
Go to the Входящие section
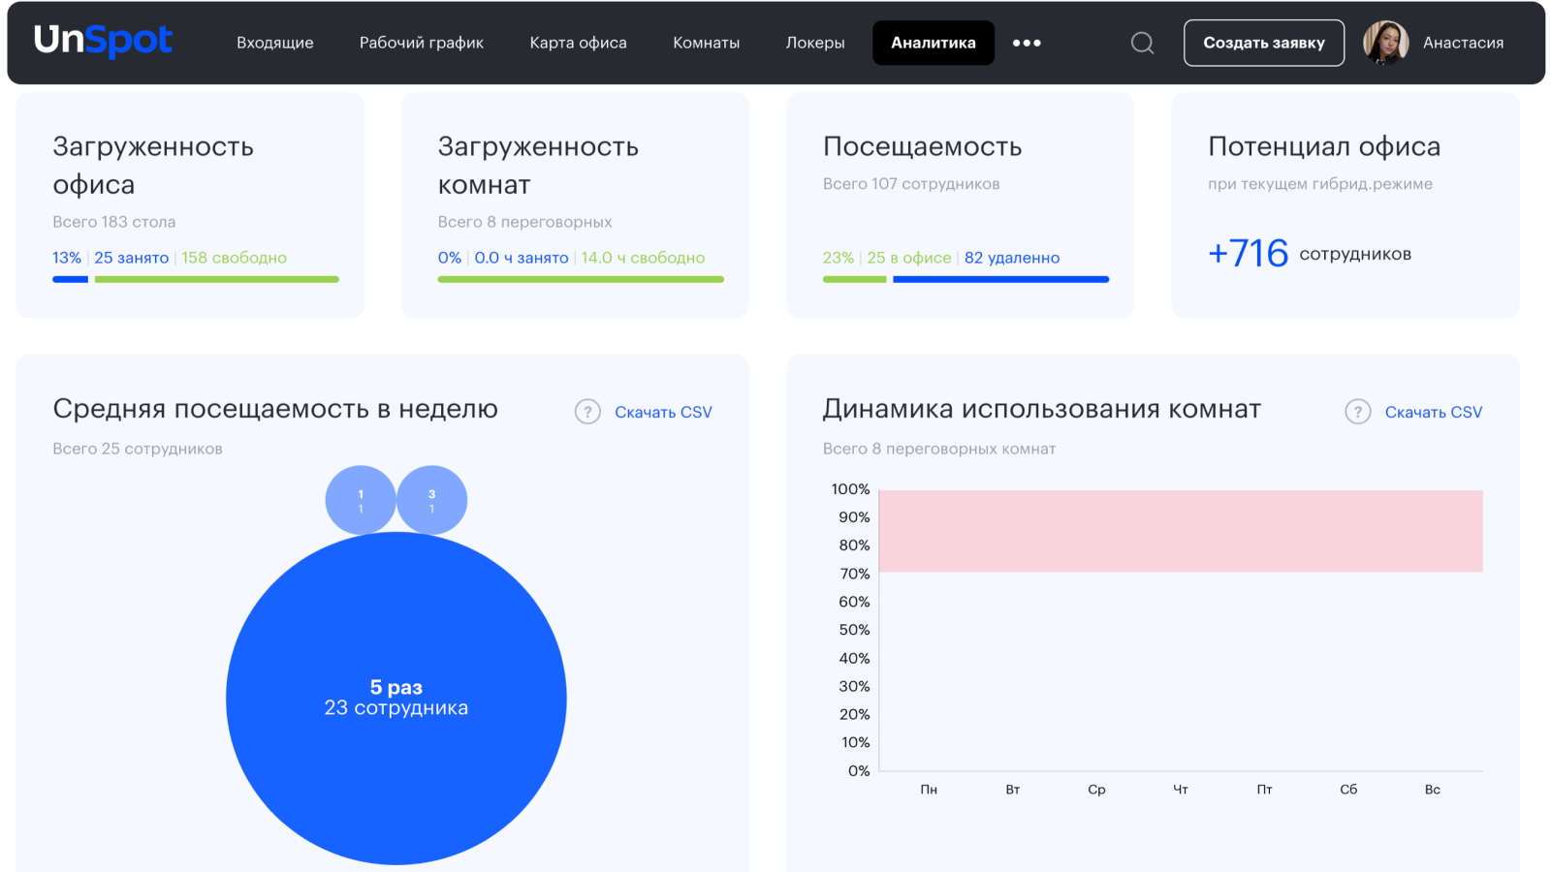coord(275,43)
